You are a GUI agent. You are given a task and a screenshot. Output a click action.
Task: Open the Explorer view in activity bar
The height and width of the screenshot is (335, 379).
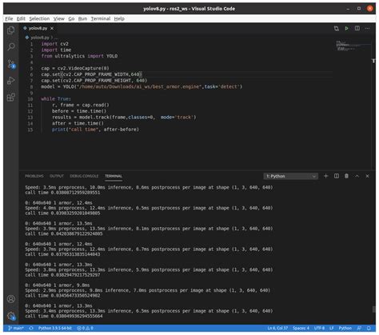(x=11, y=30)
